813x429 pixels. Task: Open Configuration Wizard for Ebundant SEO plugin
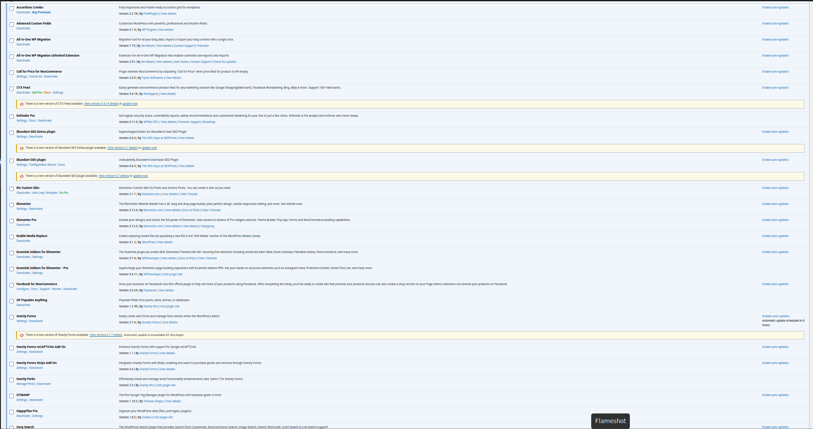(43, 165)
